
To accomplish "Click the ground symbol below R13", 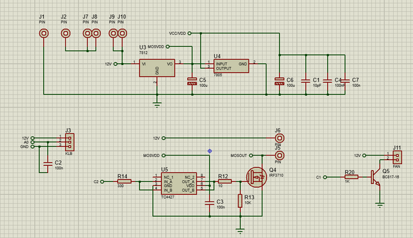I will point(240,231).
